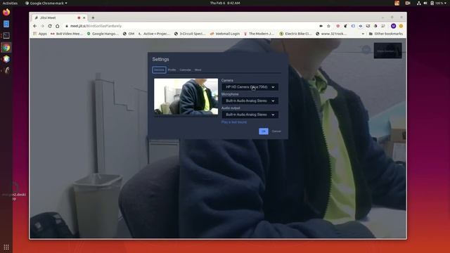Click the desktop file icon on the wallpaper
The height and width of the screenshot is (253, 450).
[14, 190]
